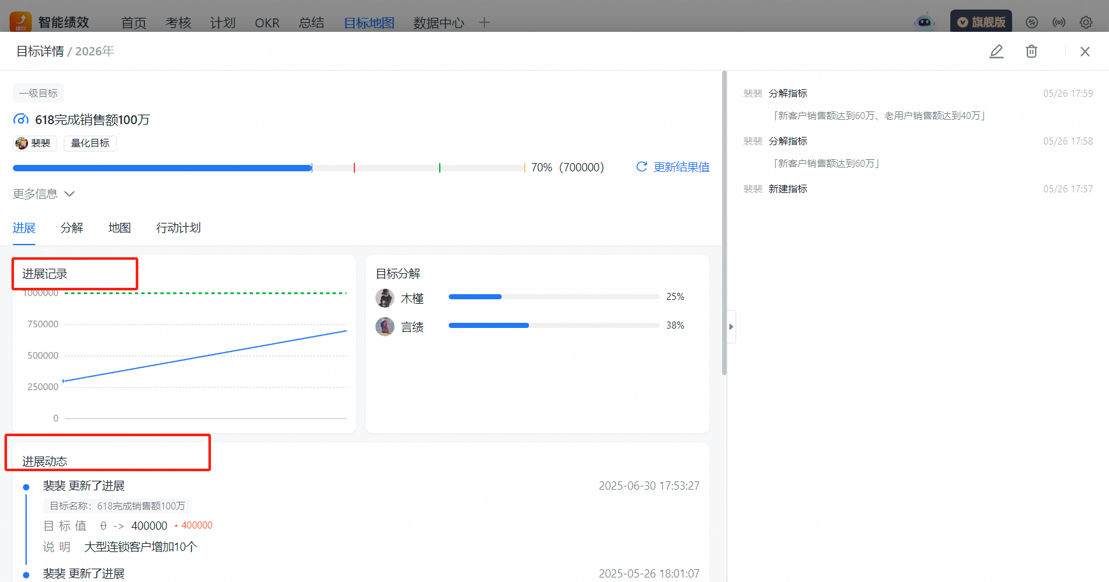Click the 智能绩效 app logo

(x=20, y=22)
